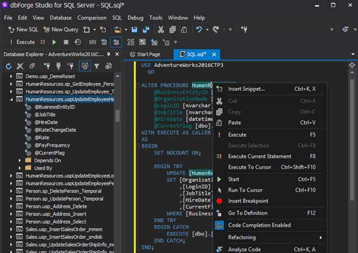Select the @PayFrequency parameter in tree
This screenshot has width=358, height=253.
tap(52, 145)
